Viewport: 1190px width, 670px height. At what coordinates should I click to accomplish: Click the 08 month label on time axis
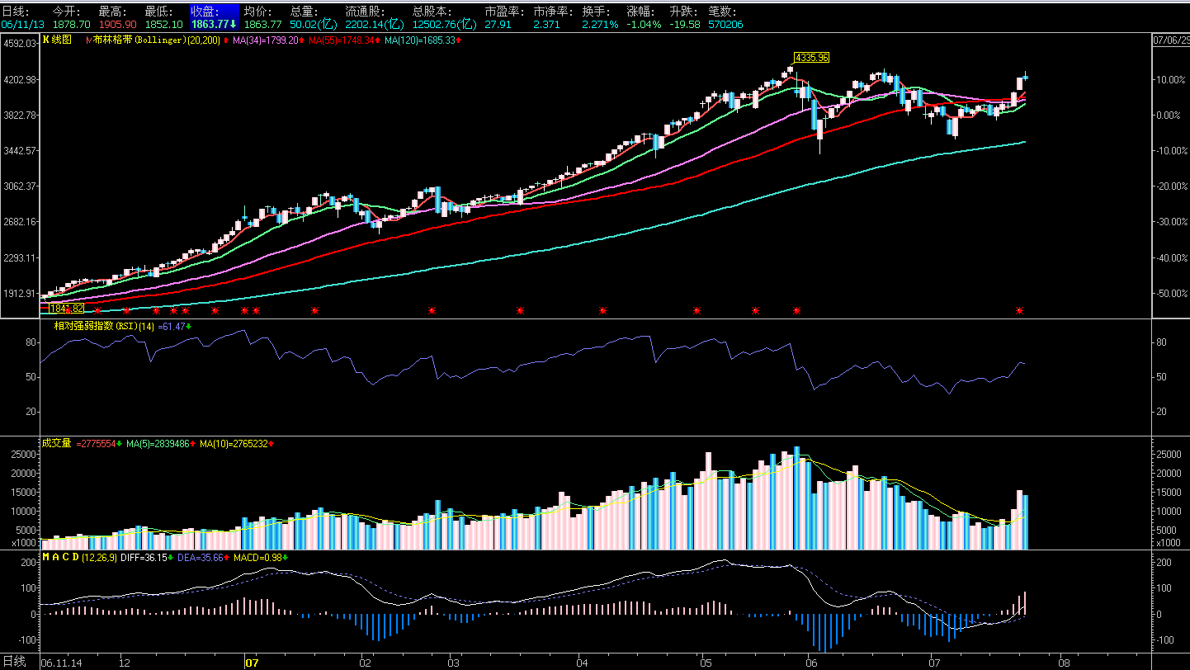tap(1064, 662)
